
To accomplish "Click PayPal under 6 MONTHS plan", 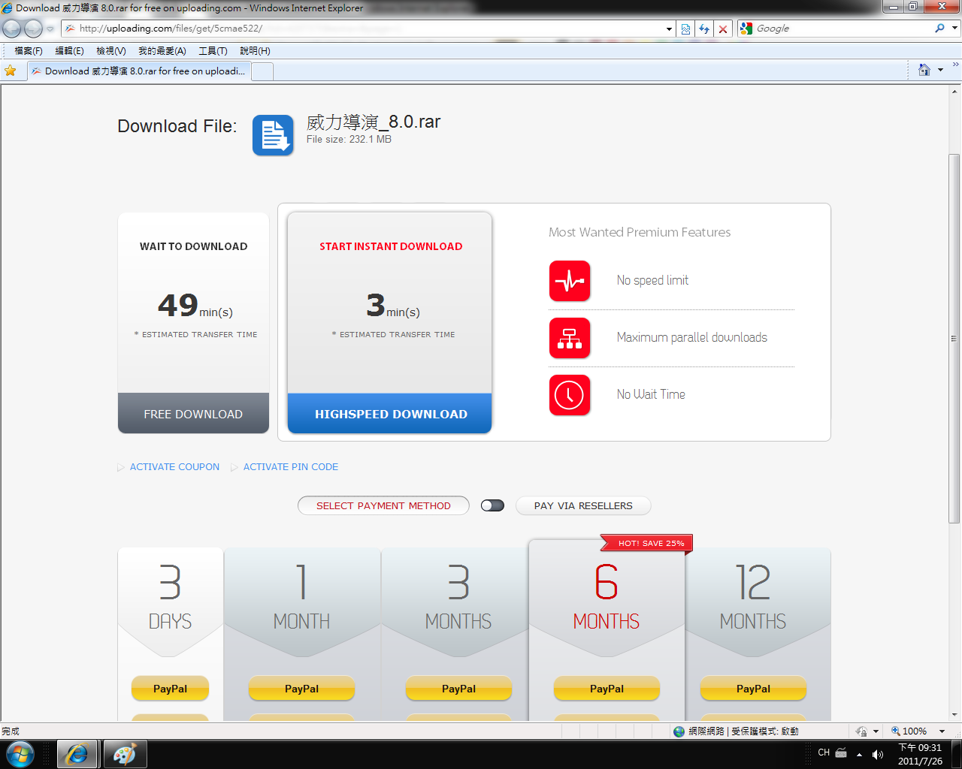I will click(x=607, y=689).
